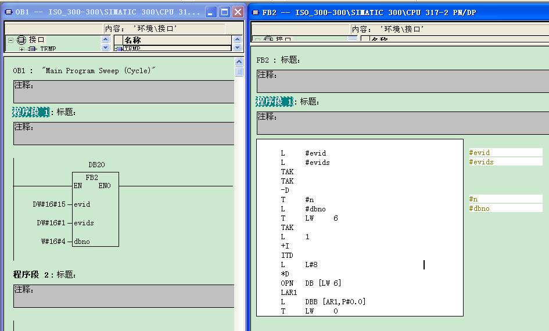
Task: Click the 内容 path field in OB1
Action: [164, 28]
